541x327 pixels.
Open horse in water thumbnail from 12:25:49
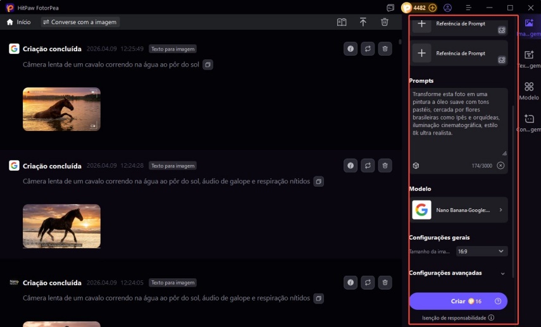tap(61, 109)
